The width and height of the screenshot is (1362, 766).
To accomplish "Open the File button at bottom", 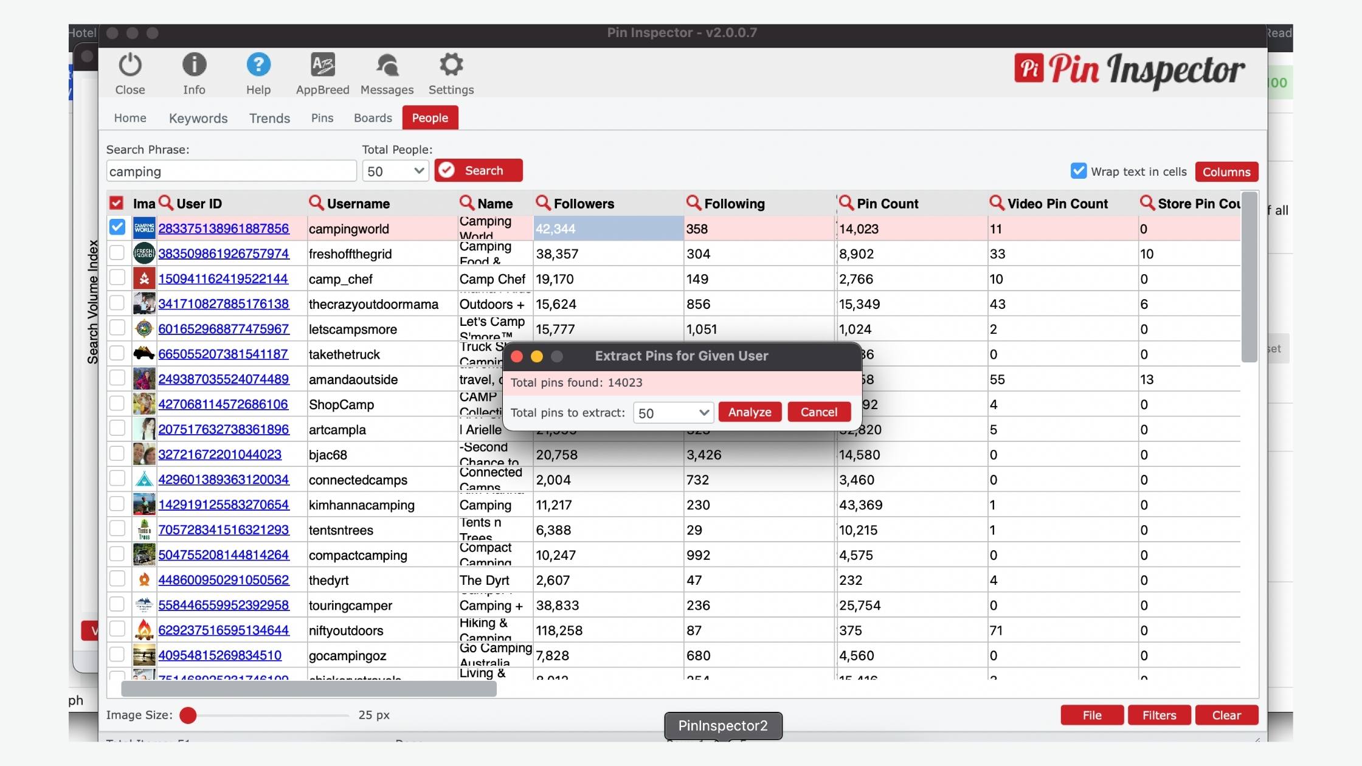I will [x=1092, y=715].
